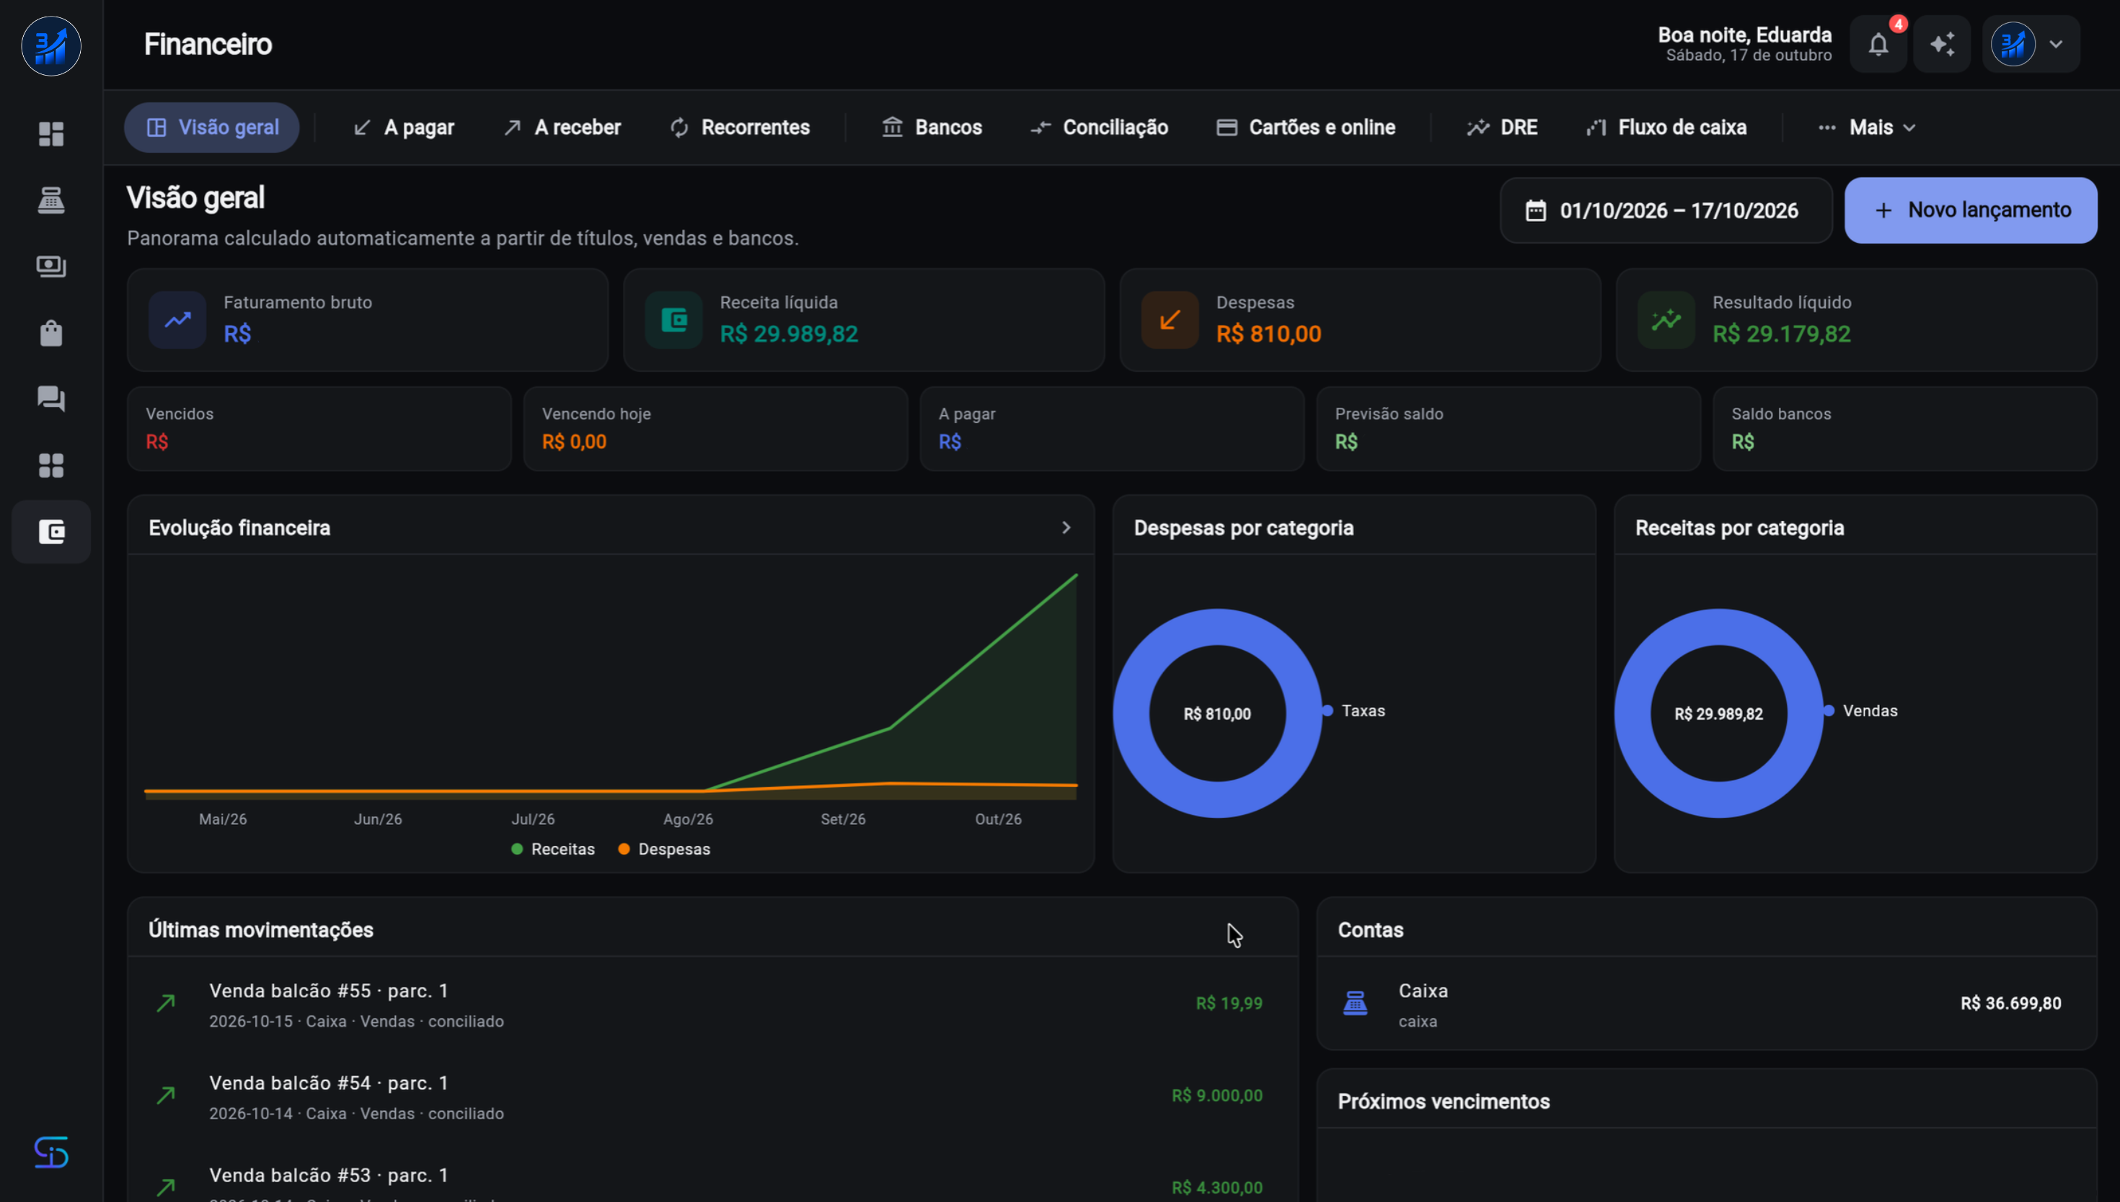Open the chat messages icon in sidebar
Image resolution: width=2120 pixels, height=1202 pixels.
(51, 399)
